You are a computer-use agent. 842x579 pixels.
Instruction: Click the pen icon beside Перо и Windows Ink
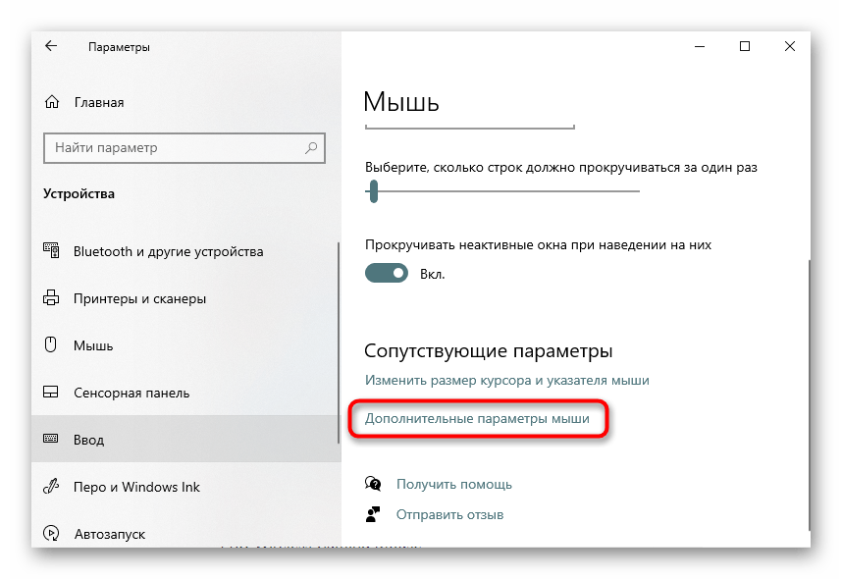[x=51, y=486]
